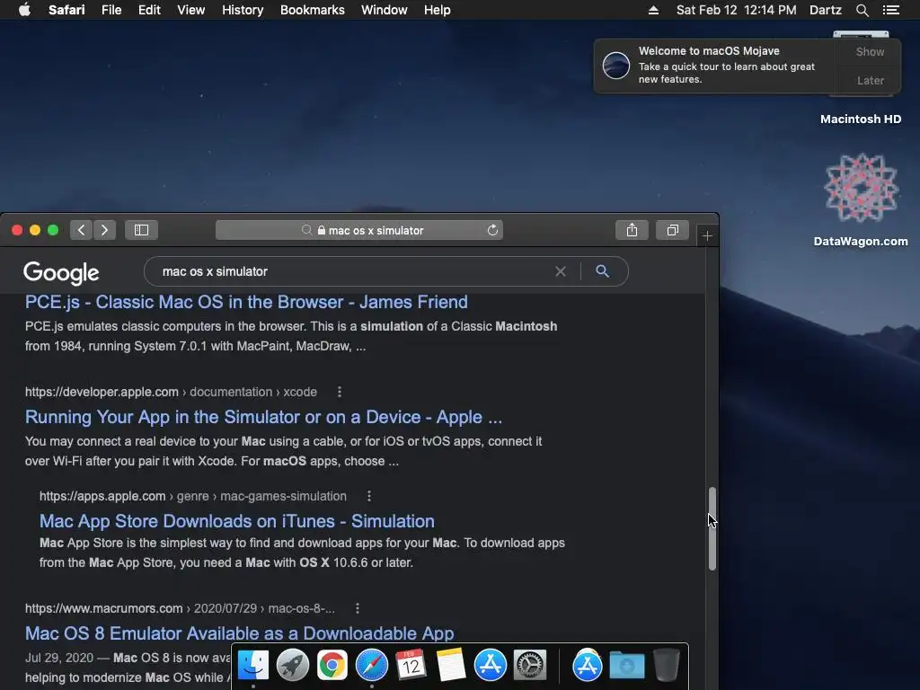
Task: Open the Apple menu
Action: click(x=24, y=10)
